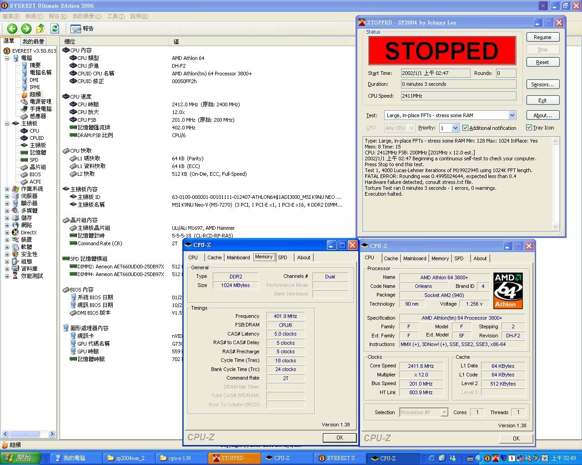Open the 報告 report toolbar button

pyautogui.click(x=82, y=29)
